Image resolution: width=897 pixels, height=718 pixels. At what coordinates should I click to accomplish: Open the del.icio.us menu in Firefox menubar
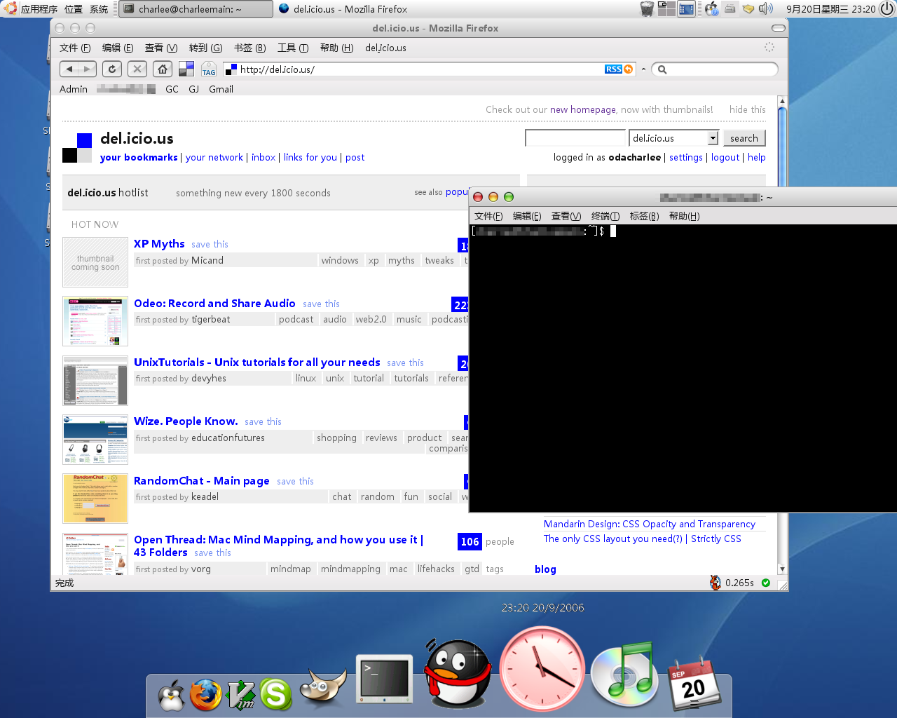pos(385,48)
